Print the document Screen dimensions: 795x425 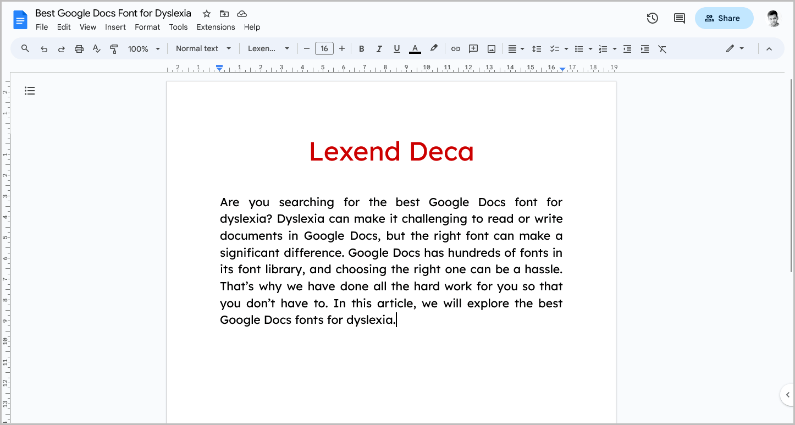(79, 49)
